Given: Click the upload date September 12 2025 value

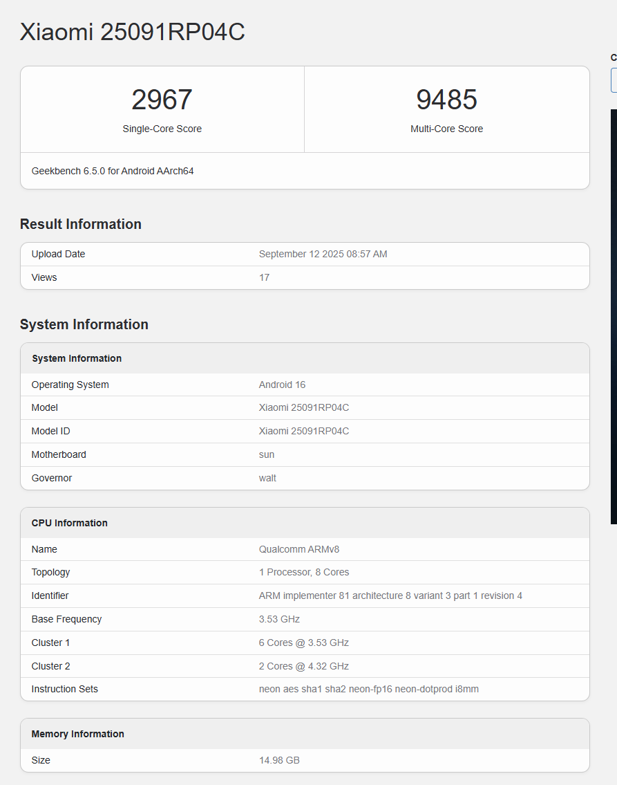Looking at the screenshot, I should tap(323, 254).
